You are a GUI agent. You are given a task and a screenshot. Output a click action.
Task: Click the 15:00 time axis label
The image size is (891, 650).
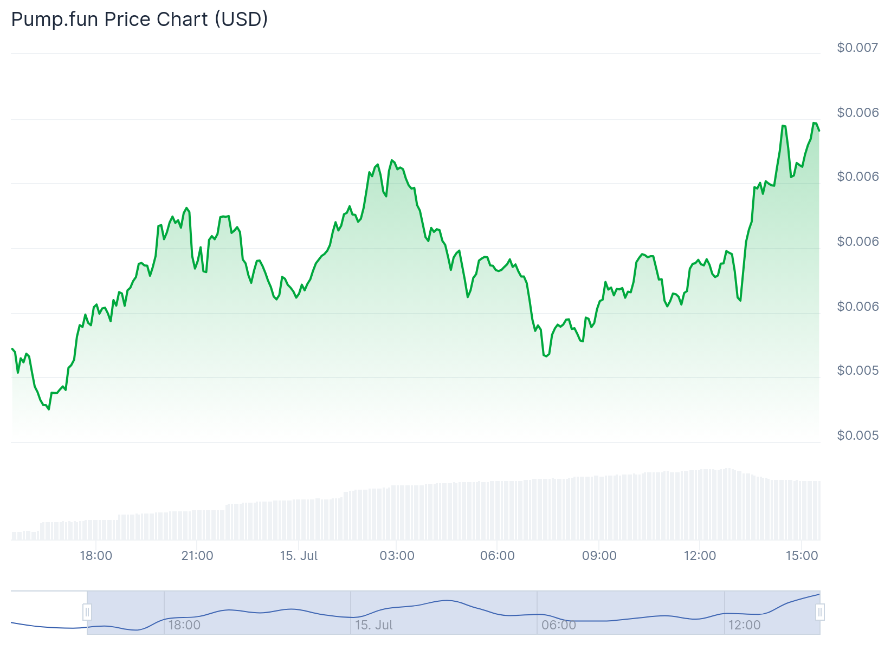[x=802, y=556]
